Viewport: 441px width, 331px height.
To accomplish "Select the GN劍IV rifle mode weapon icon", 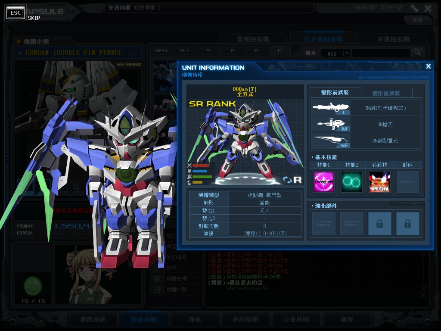I will pyautogui.click(x=331, y=108).
